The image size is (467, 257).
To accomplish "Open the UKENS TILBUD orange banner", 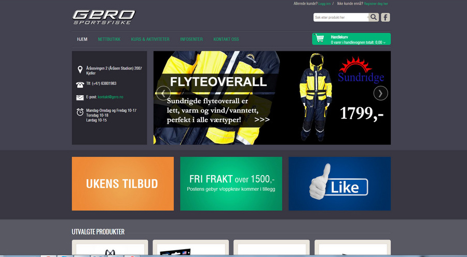I will click(122, 183).
